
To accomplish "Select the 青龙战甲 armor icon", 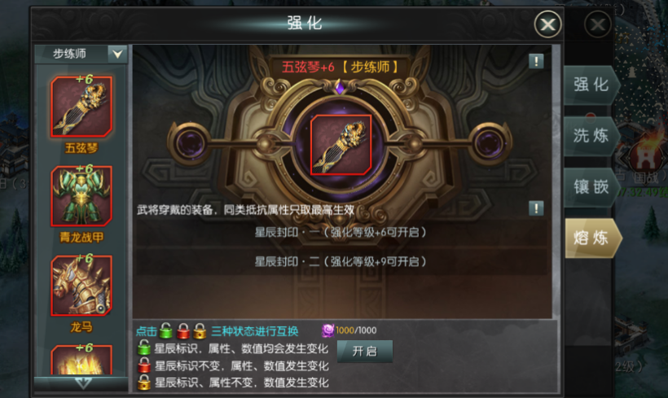I will pyautogui.click(x=81, y=196).
